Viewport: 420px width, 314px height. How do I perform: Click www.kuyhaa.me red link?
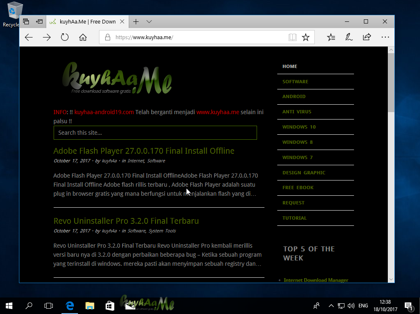pos(218,112)
